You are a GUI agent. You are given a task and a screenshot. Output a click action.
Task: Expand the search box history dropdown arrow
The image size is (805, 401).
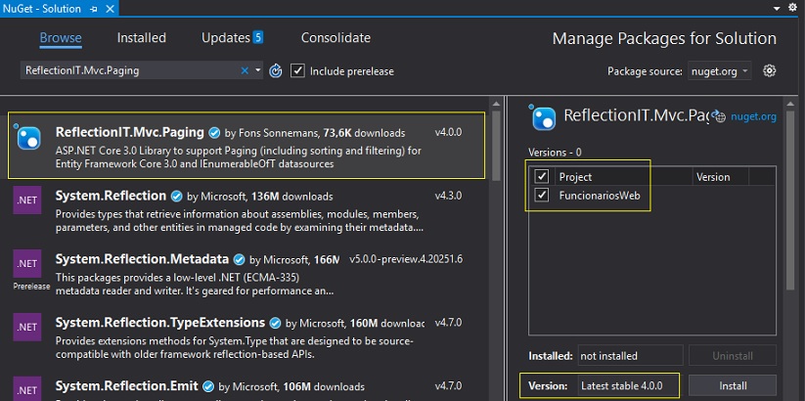click(257, 70)
